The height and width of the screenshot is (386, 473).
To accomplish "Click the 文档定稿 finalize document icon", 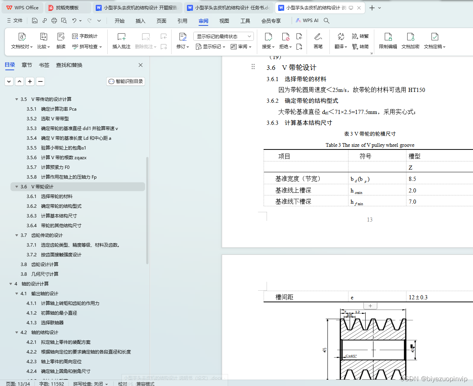I will pos(434,37).
